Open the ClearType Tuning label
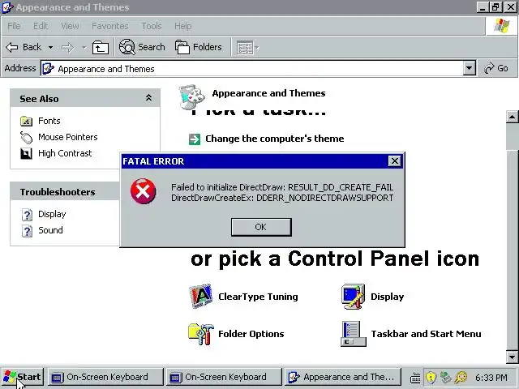519x389 pixels. (x=258, y=297)
